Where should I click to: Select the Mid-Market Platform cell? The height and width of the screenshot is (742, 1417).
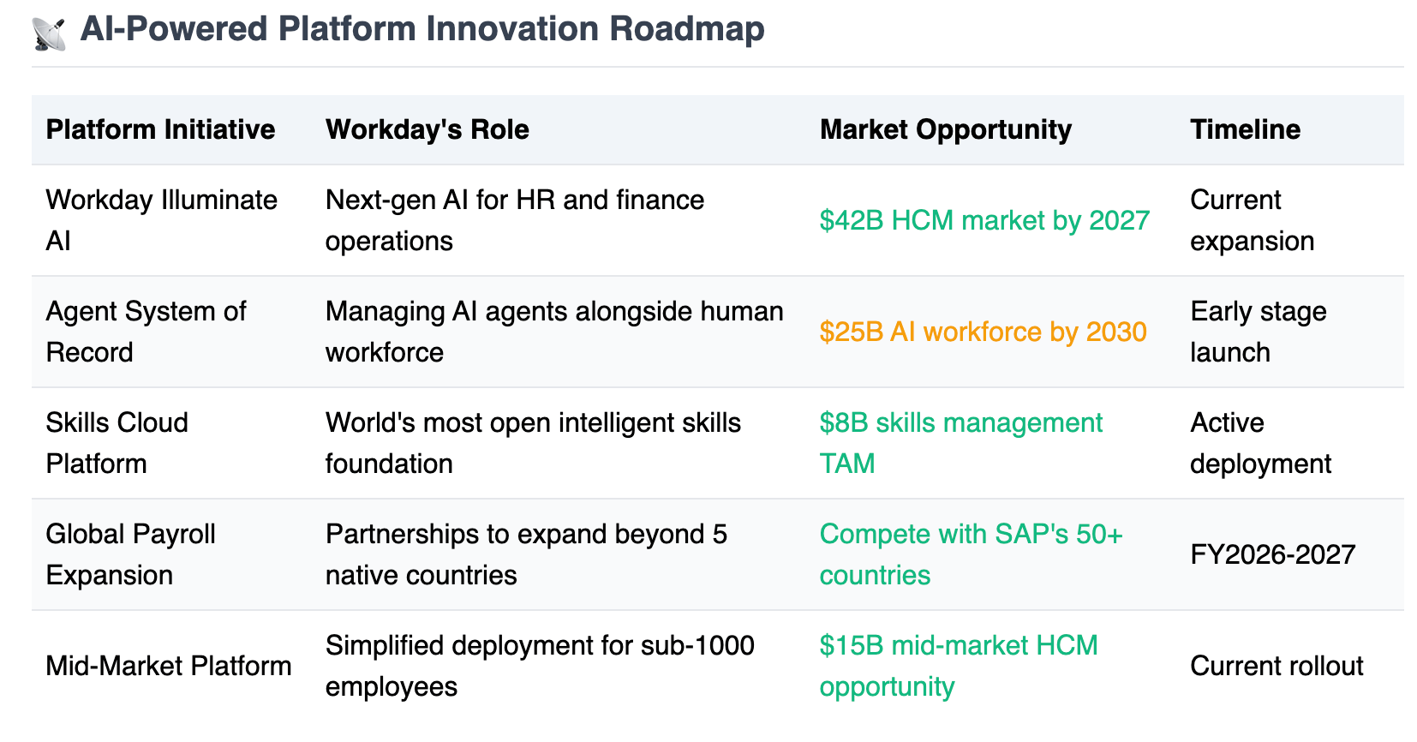[169, 666]
